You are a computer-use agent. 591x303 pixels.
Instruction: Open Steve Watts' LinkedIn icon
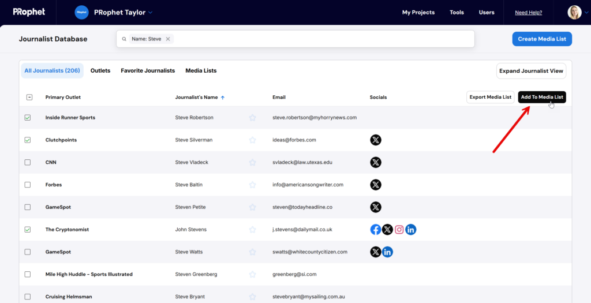(387, 252)
